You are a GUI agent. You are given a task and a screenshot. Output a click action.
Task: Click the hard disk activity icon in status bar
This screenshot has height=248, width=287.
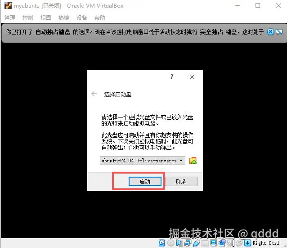point(161,243)
